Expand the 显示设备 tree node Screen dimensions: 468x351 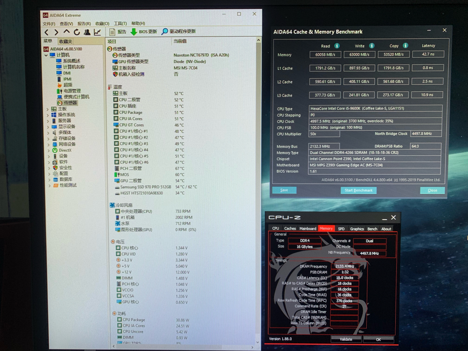coord(48,127)
